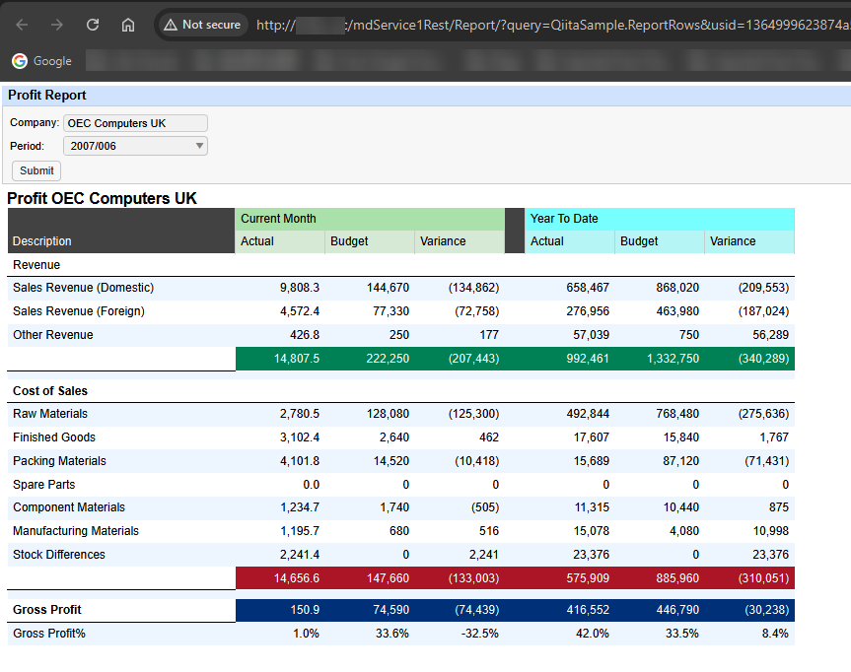Go to the browser home page
The height and width of the screenshot is (672, 851).
(x=128, y=25)
